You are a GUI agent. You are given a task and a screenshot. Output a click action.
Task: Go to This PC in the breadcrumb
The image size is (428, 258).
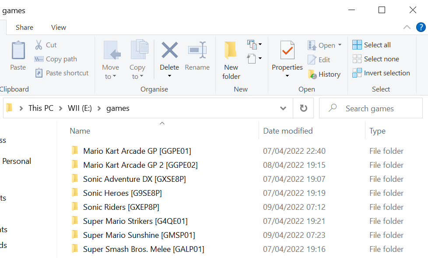(41, 108)
